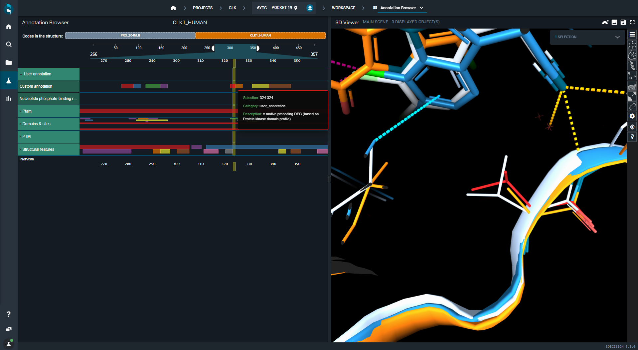Image resolution: width=638 pixels, height=350 pixels.
Task: Enter 3D viewer fullscreen mode
Action: tap(632, 22)
